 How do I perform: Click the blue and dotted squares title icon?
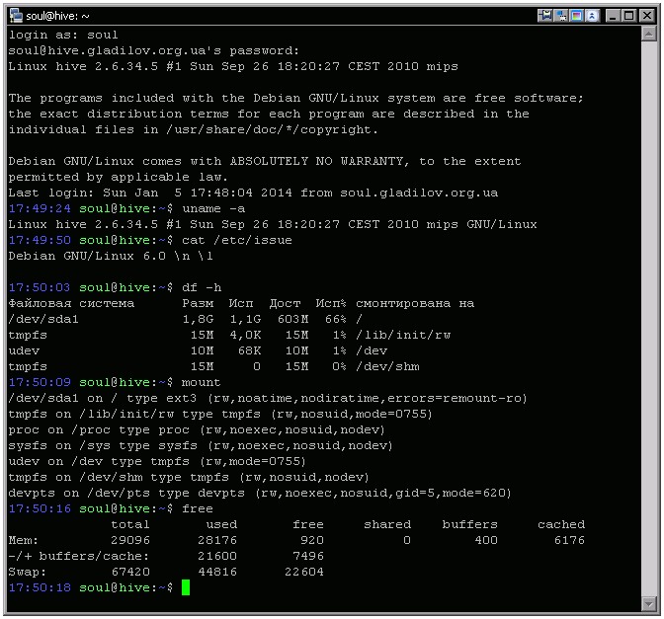pyautogui.click(x=561, y=16)
